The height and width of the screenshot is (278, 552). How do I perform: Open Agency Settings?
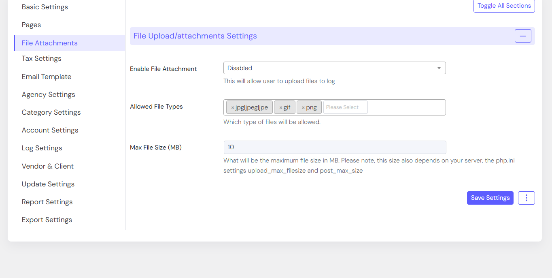click(49, 94)
